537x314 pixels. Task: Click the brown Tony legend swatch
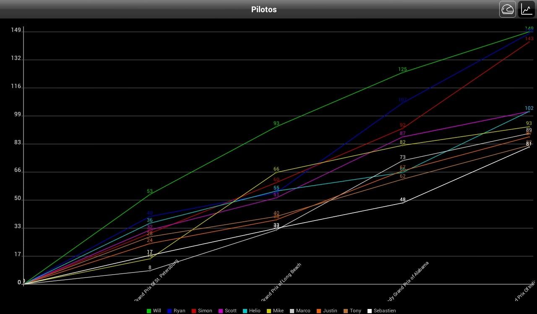click(345, 311)
